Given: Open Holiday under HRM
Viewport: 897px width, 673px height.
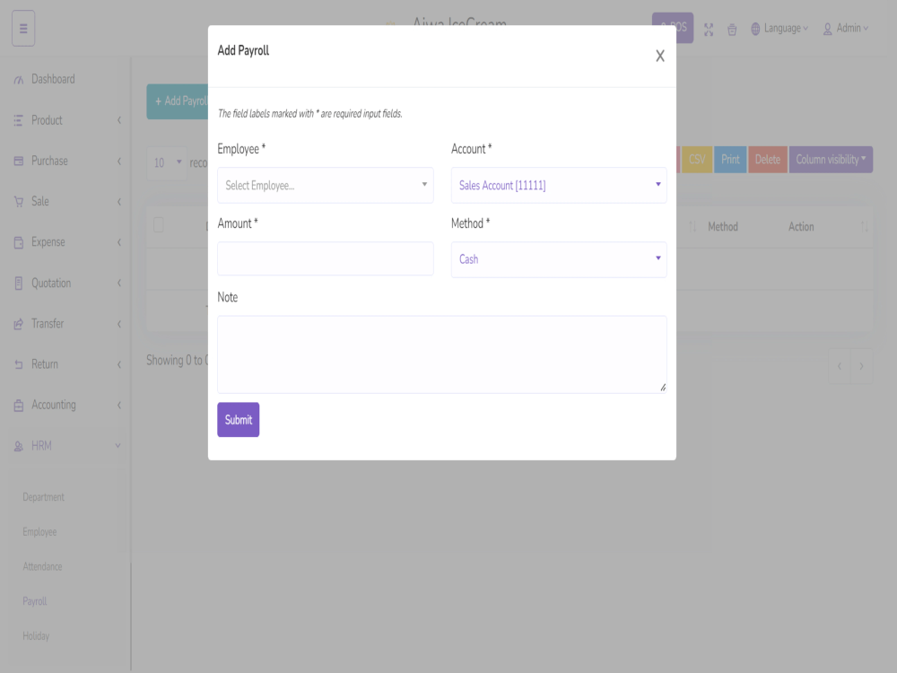Looking at the screenshot, I should (x=36, y=636).
